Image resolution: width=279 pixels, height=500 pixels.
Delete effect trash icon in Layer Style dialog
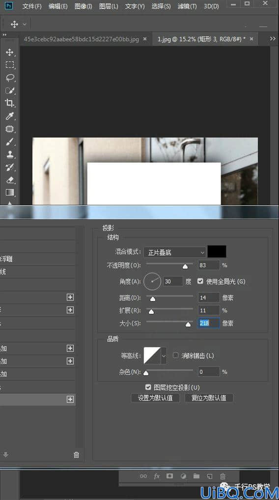pos(76,455)
